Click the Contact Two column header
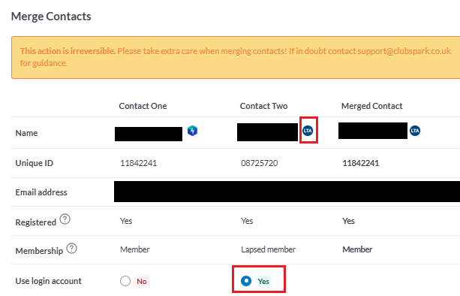Viewport: 460px width, 296px height. [x=263, y=106]
